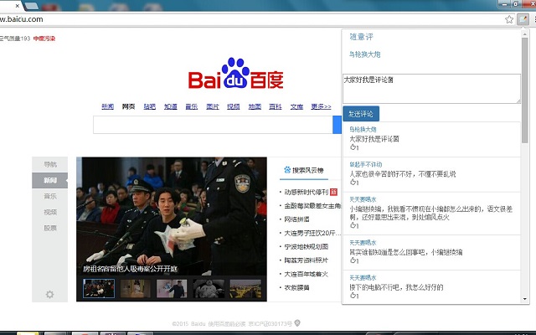Select the highlighted 新闻 sidebar tab
This screenshot has height=335, width=536.
pyautogui.click(x=50, y=180)
